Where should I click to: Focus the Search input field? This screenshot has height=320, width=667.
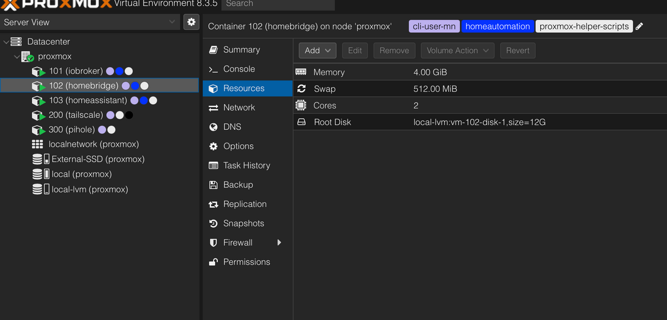pos(278,4)
